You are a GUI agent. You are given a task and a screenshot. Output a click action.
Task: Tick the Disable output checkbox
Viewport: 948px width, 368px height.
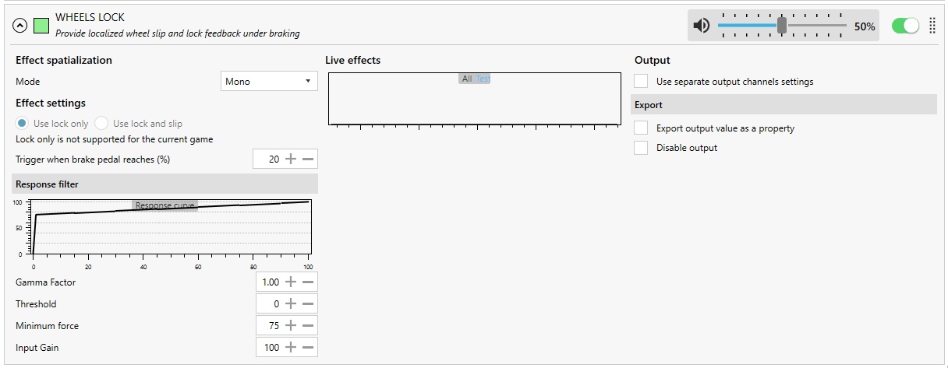click(x=641, y=148)
